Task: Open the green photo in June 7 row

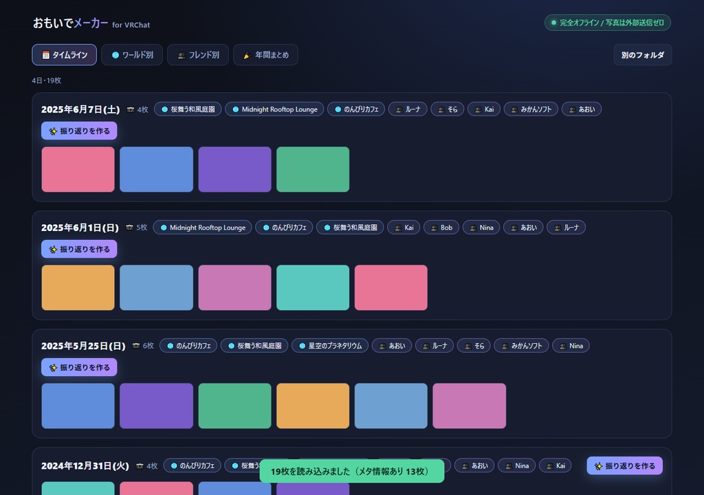Action: 313,169
